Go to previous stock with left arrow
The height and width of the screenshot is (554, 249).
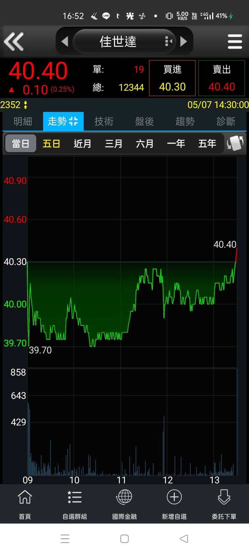(65, 42)
